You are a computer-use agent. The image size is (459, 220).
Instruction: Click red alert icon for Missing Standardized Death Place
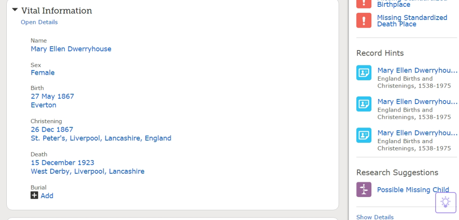point(364,20)
